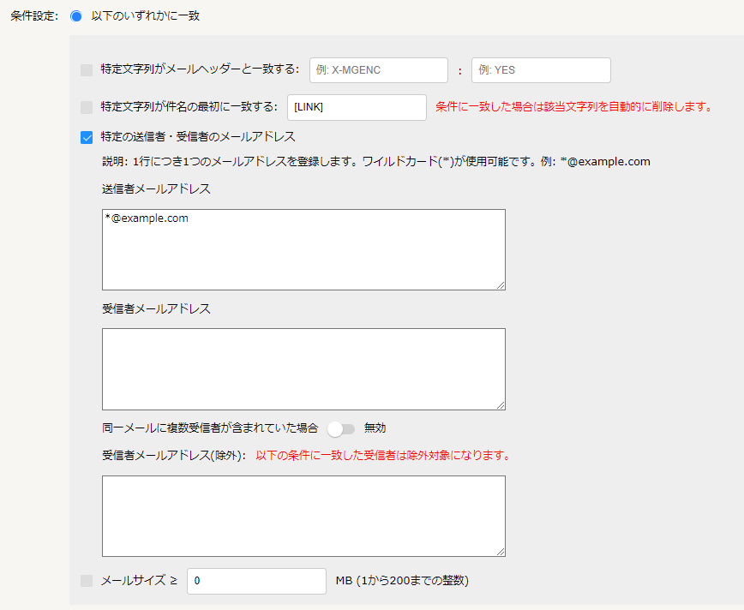The image size is (744, 610).
Task: Click inside the 受信者メールアドレス textarea
Action: [x=303, y=369]
